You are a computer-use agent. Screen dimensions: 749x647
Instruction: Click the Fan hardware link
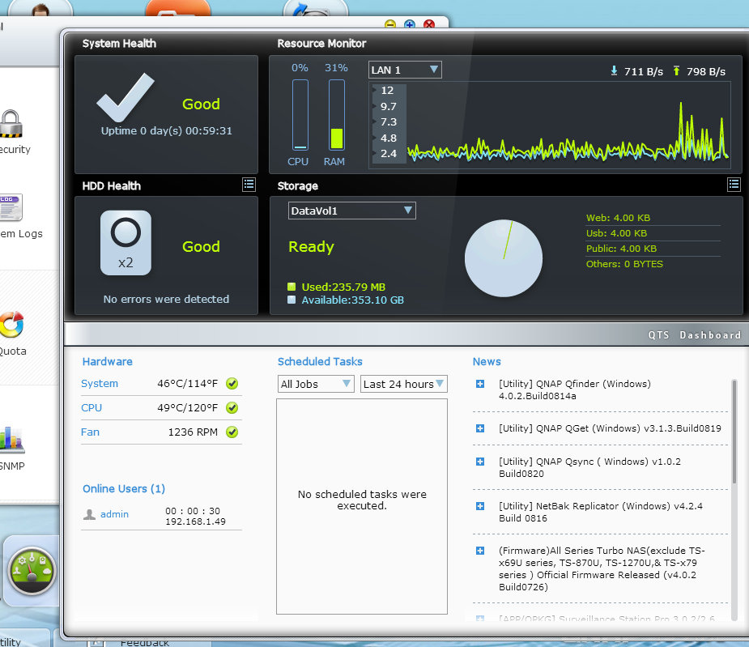90,432
